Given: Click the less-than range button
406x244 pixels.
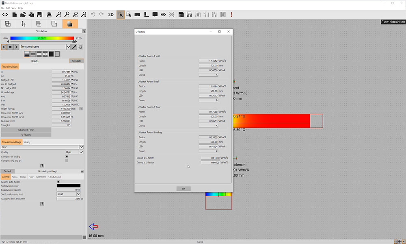Looking at the screenshot, I should pos(4,47).
